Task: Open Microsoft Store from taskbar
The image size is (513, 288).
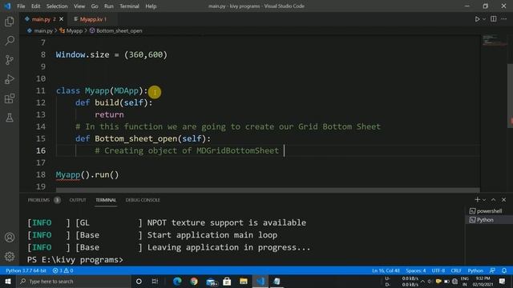Action: [227, 281]
